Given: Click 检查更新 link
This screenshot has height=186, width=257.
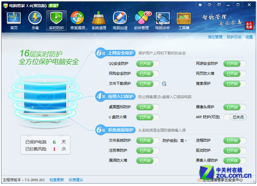Looking at the screenshot, I should tap(57, 180).
